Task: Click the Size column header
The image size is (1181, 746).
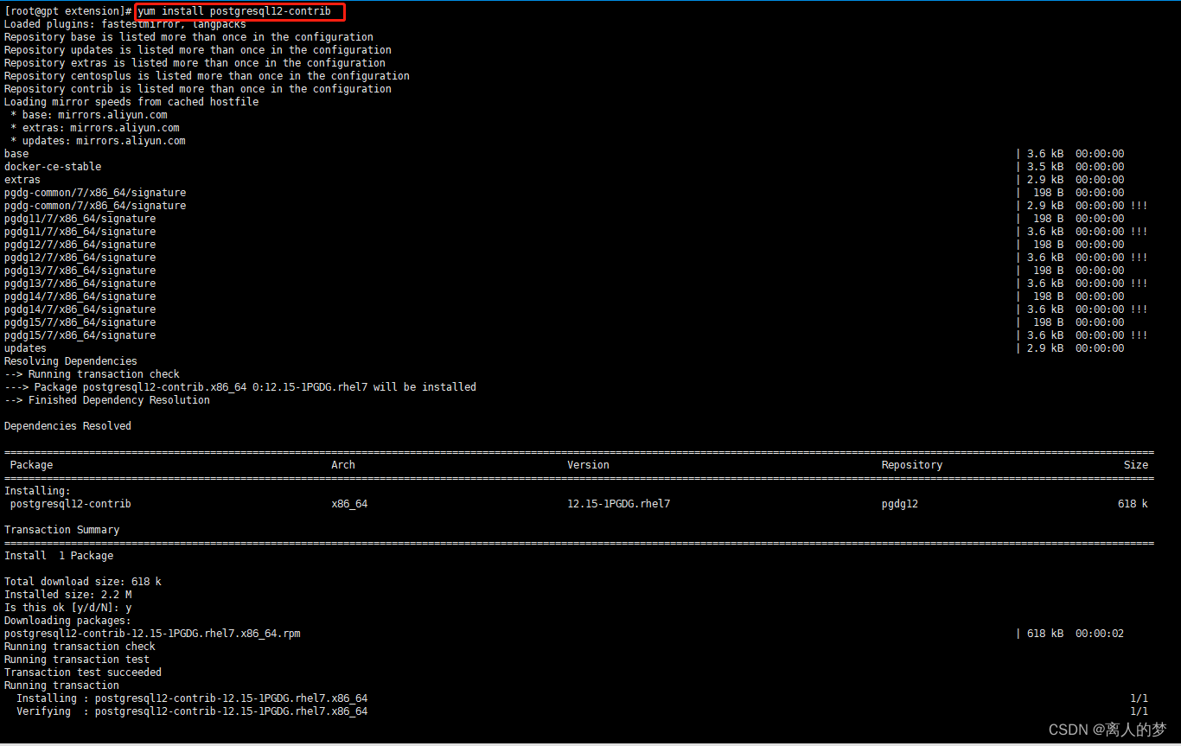Action: (x=1136, y=464)
